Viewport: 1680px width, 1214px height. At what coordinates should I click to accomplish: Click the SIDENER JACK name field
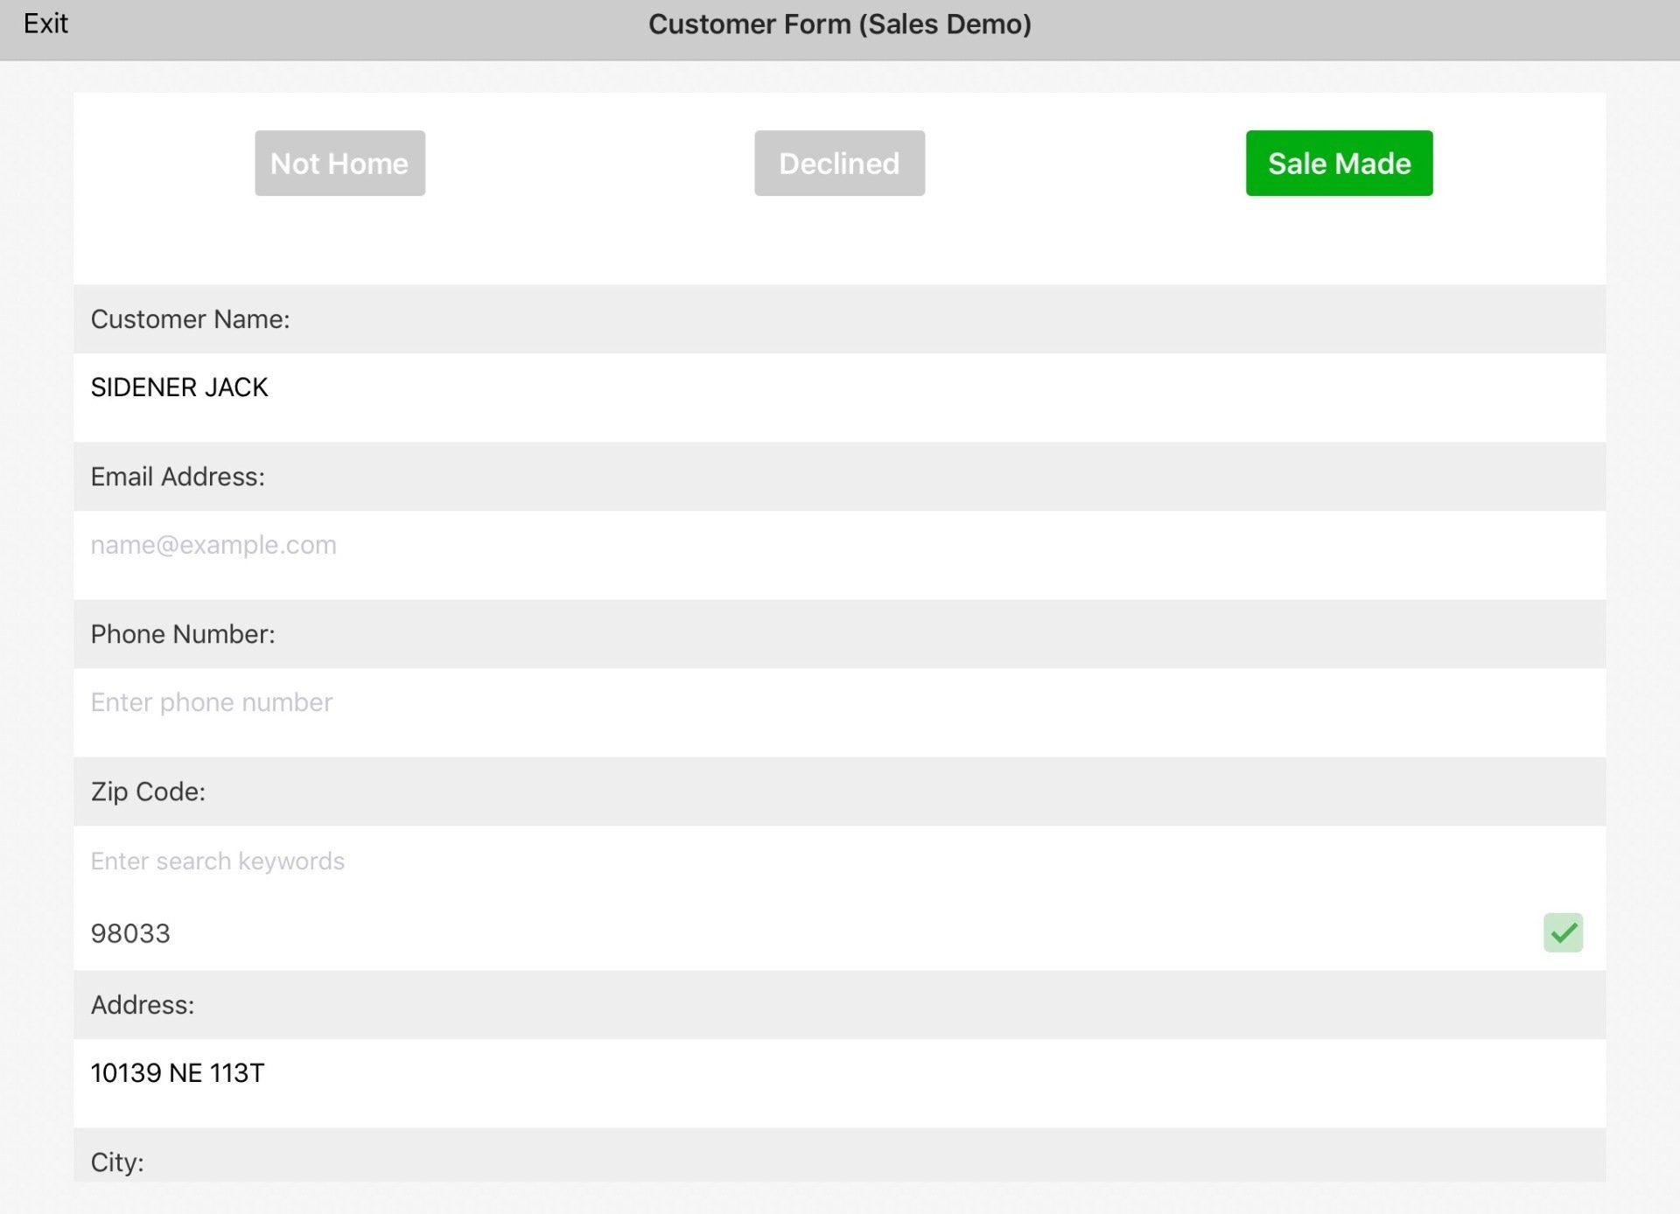[x=179, y=387]
